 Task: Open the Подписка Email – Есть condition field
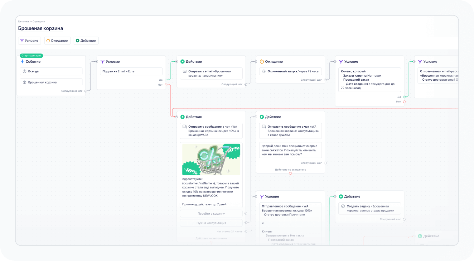131,71
